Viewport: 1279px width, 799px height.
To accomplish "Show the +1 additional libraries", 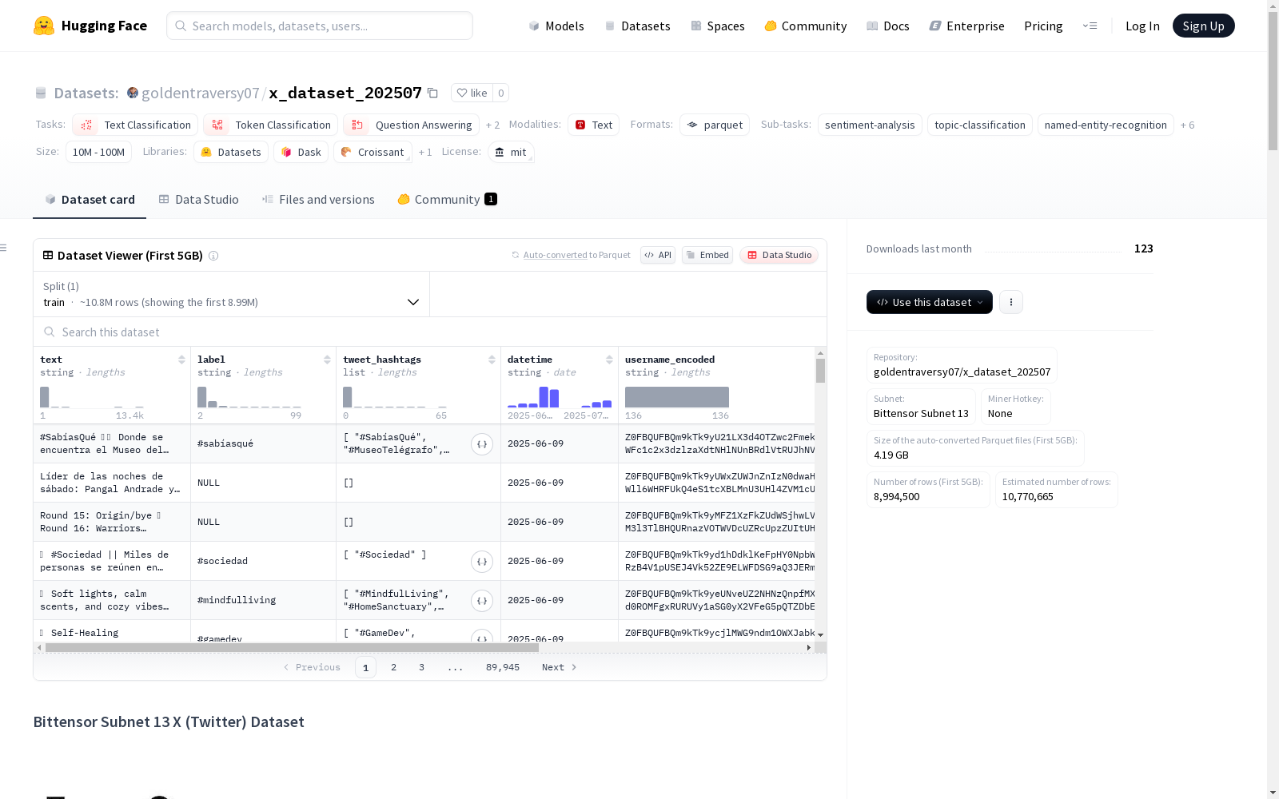I will click(x=425, y=153).
